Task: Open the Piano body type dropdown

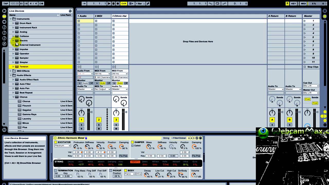Action: [130, 174]
